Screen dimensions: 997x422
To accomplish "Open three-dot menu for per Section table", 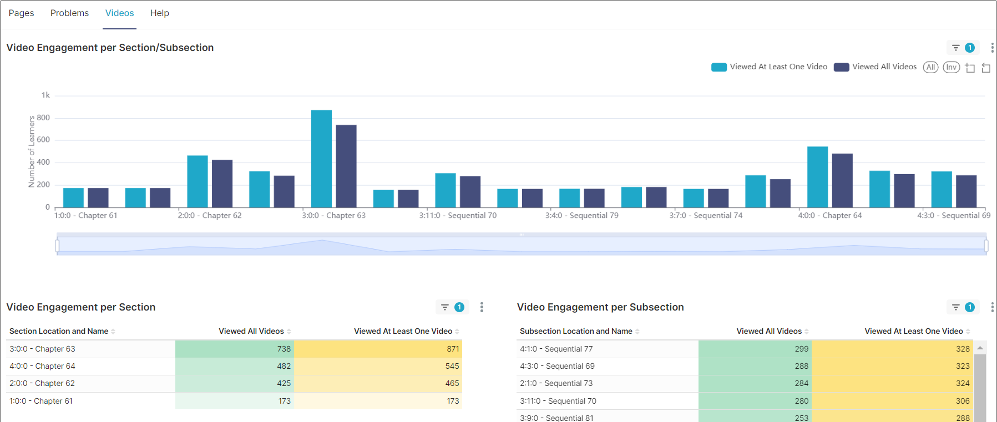I will coord(482,307).
